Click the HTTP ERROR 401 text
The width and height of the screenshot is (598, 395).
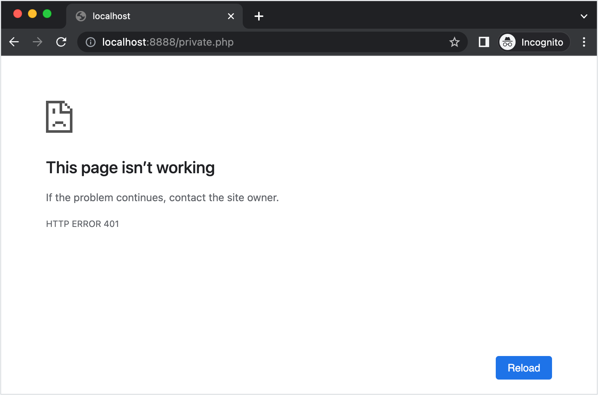click(82, 224)
